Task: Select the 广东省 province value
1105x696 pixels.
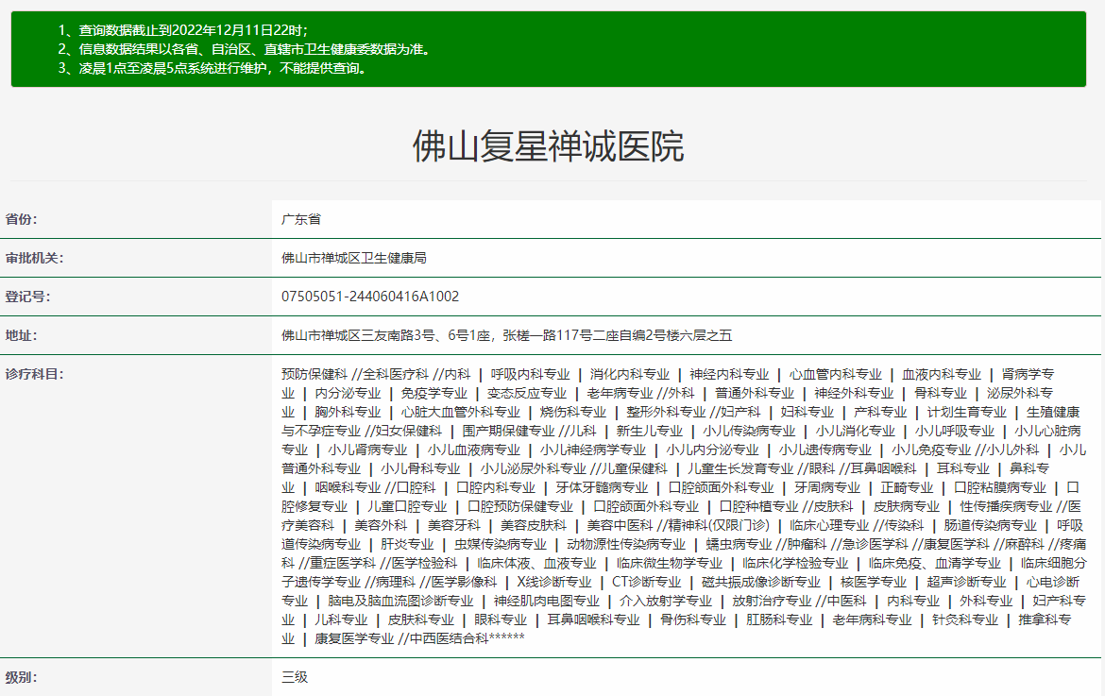Action: click(x=301, y=219)
